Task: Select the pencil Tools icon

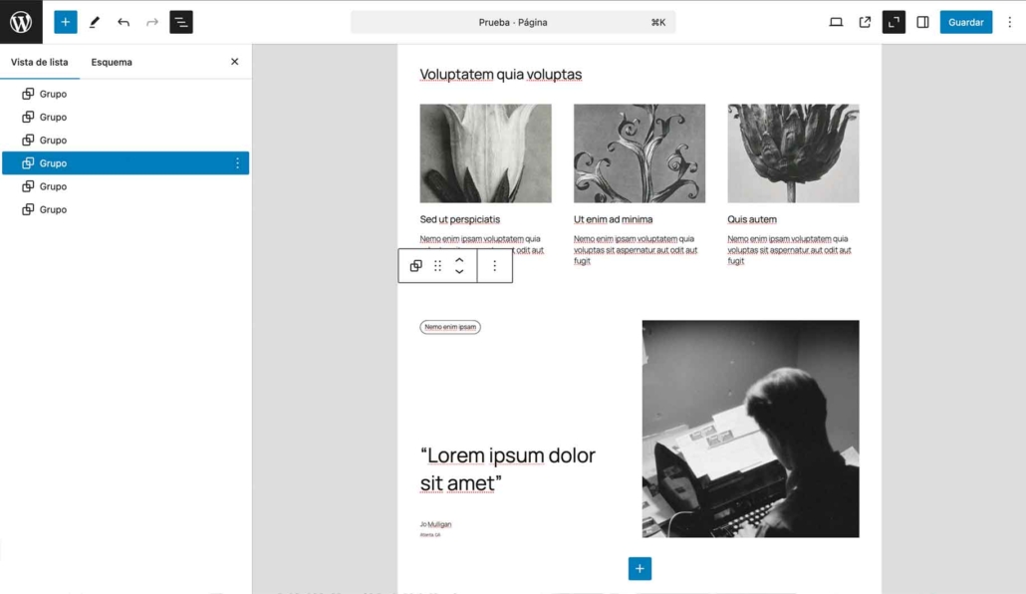Action: [x=95, y=22]
